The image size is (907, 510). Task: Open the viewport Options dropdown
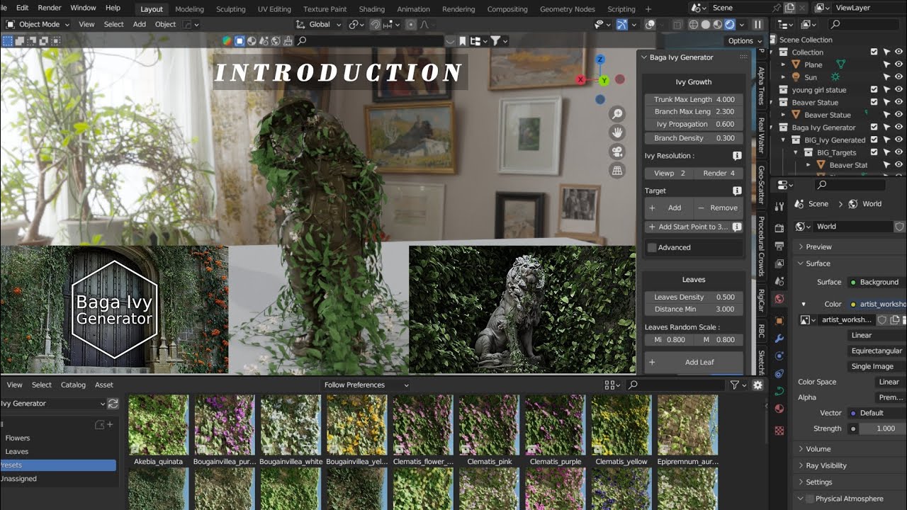coord(744,40)
